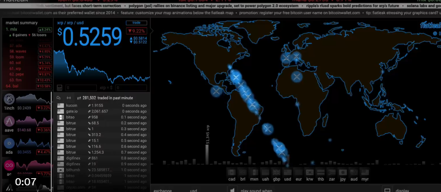
Task: Select the ada coin icon
Action: point(9,143)
